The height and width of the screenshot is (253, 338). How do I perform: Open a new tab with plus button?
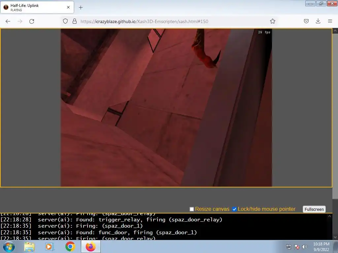pos(81,8)
